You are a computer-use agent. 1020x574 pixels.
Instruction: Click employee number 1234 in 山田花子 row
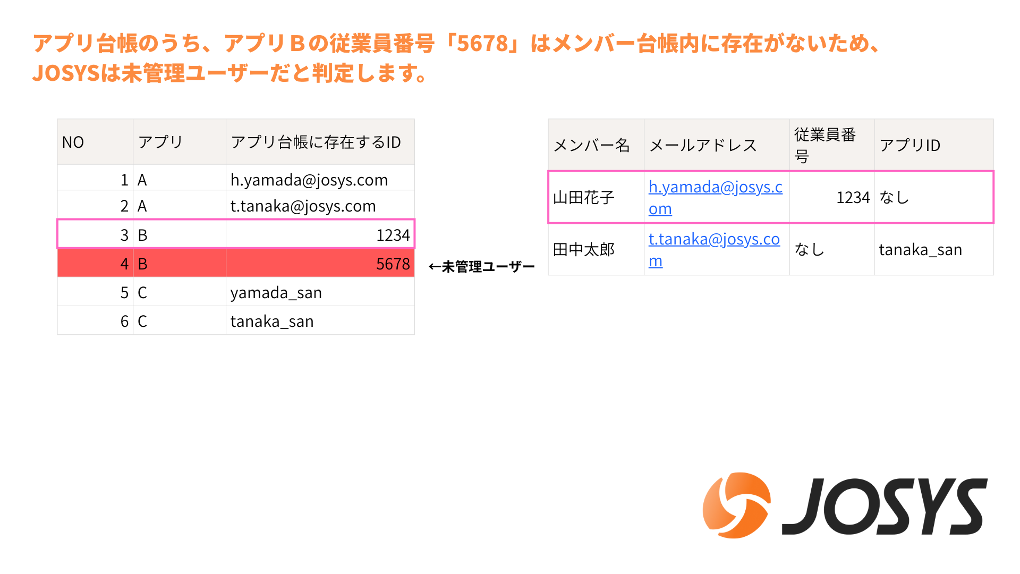click(x=853, y=197)
